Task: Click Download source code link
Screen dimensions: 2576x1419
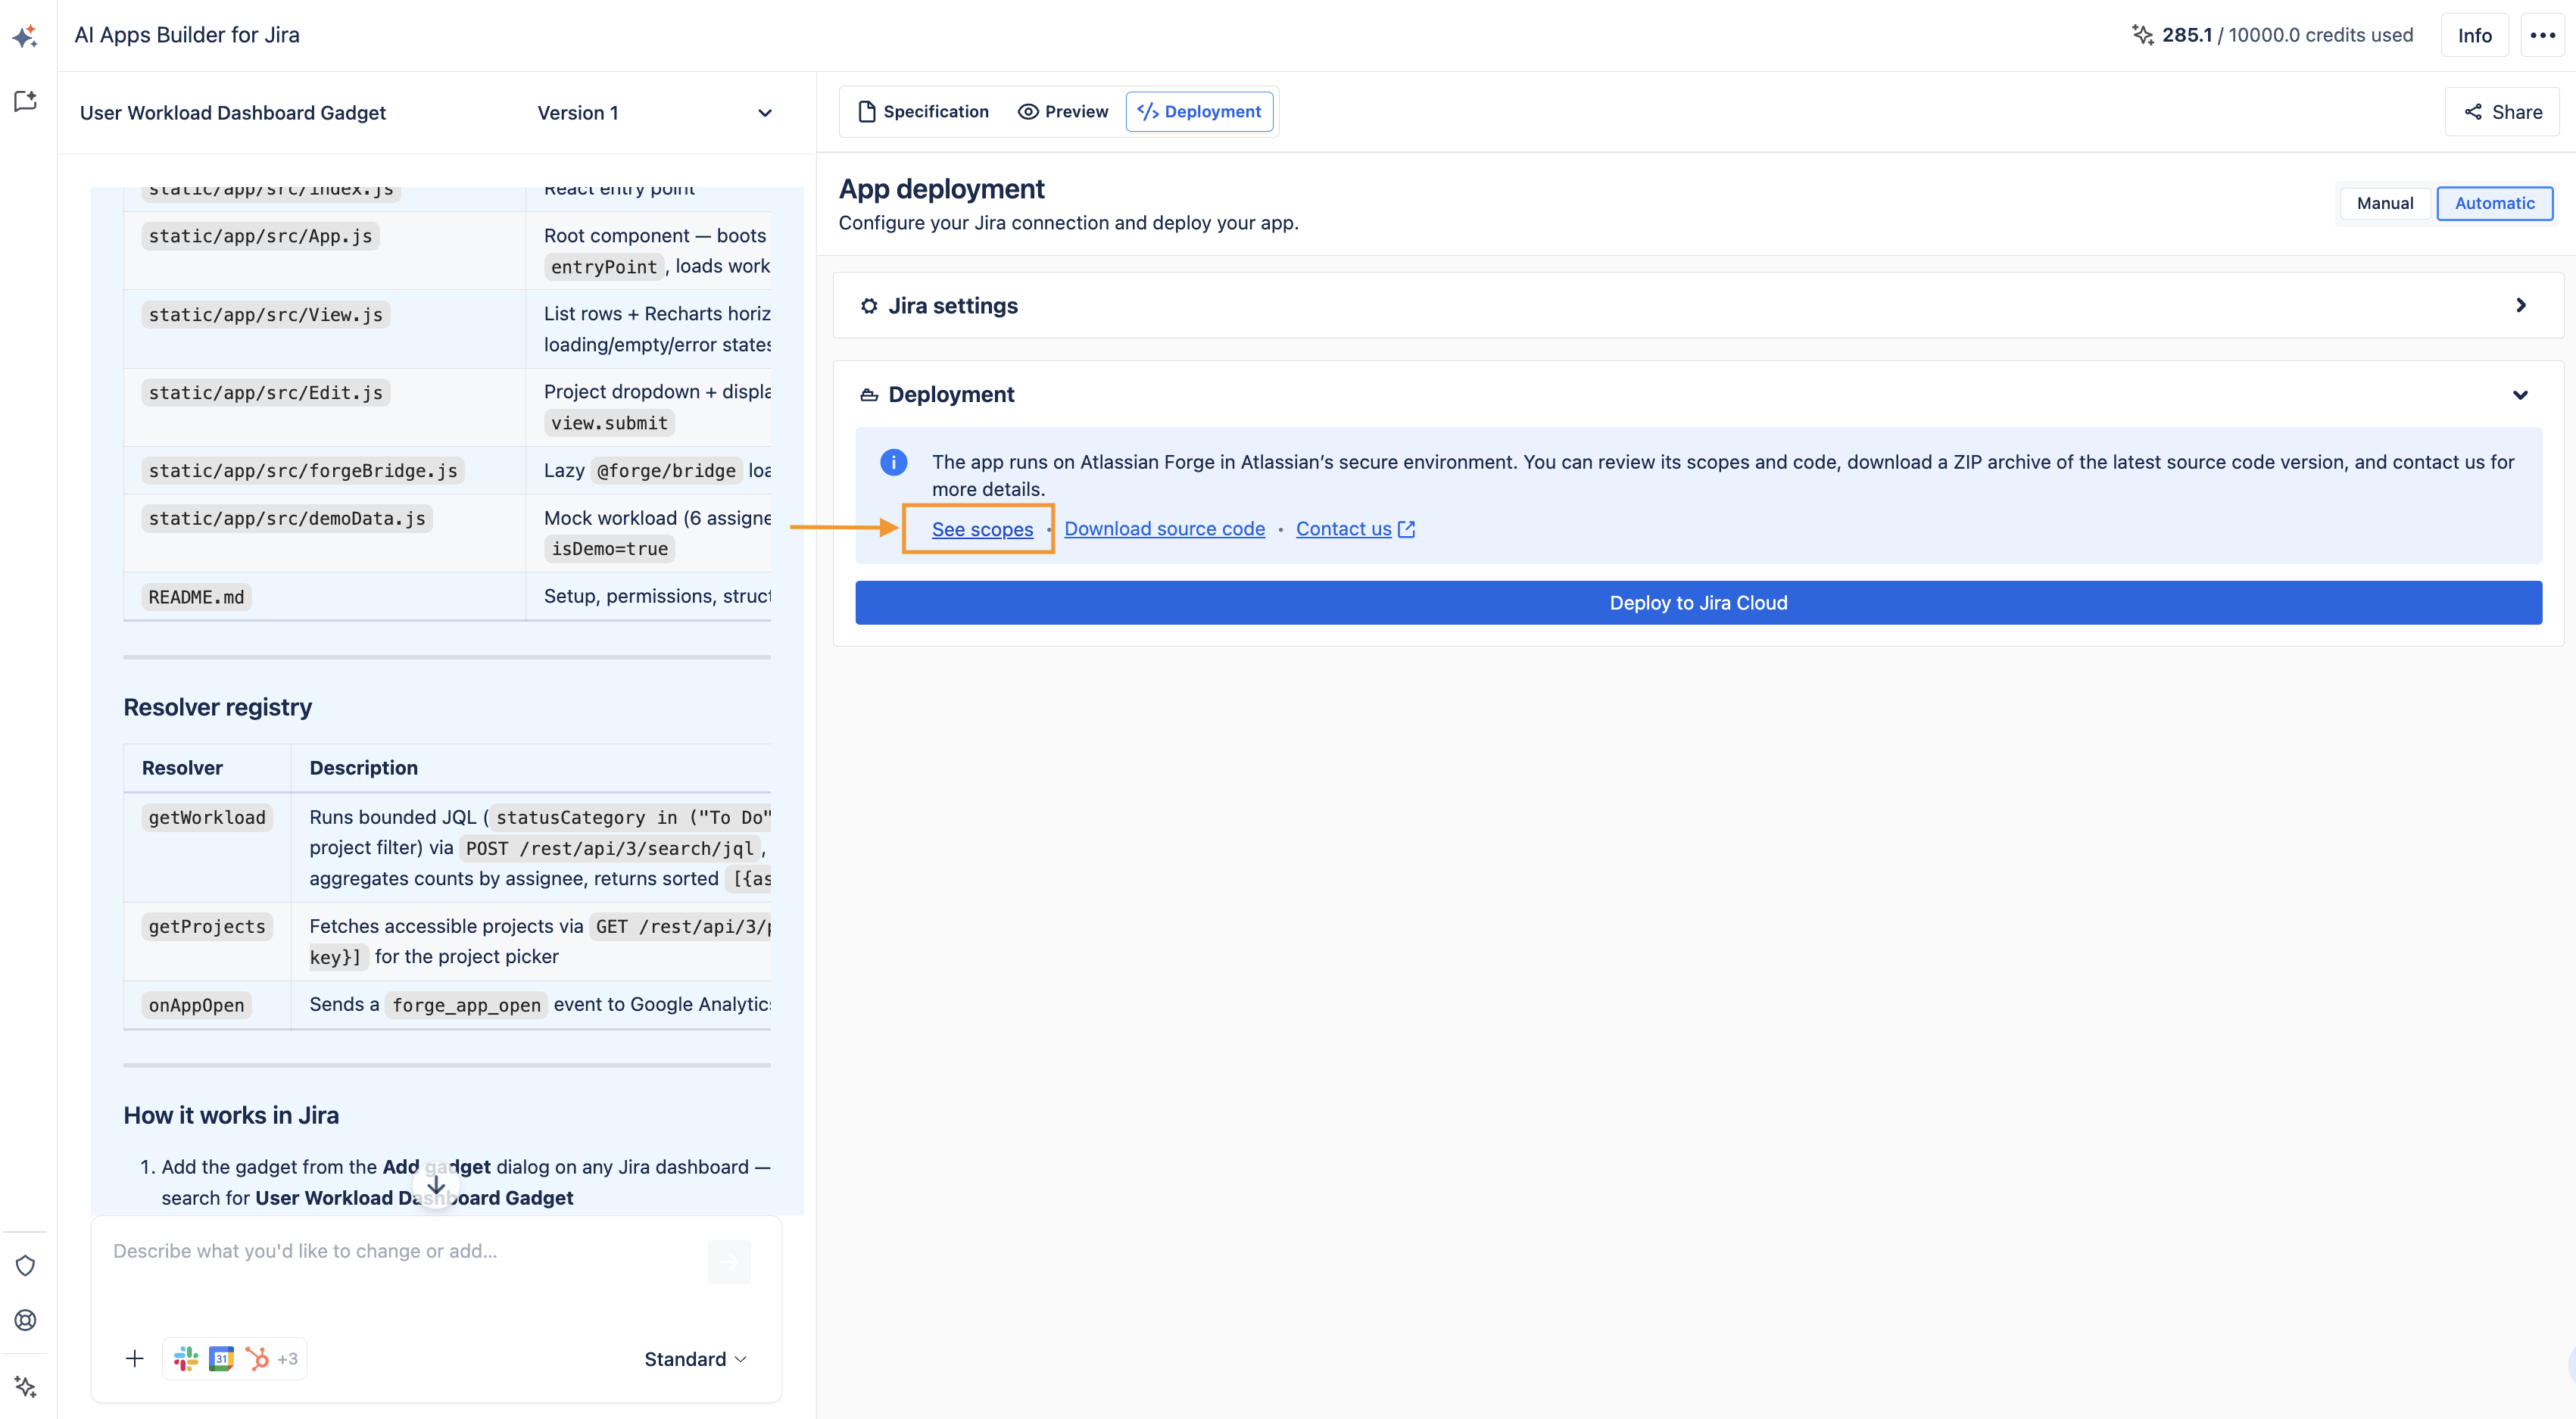Action: [1164, 529]
